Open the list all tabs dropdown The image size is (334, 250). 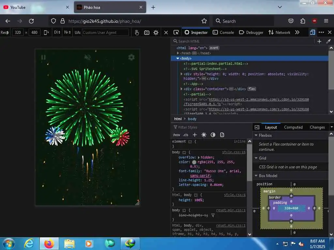[x=280, y=7]
